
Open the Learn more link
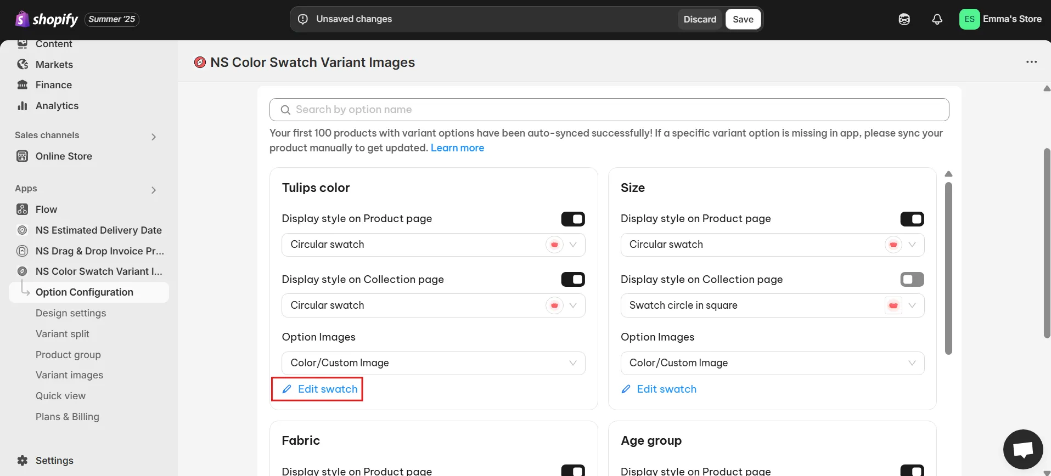457,148
